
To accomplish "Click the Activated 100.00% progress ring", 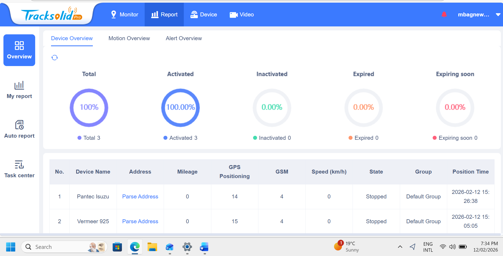I will 180,108.
